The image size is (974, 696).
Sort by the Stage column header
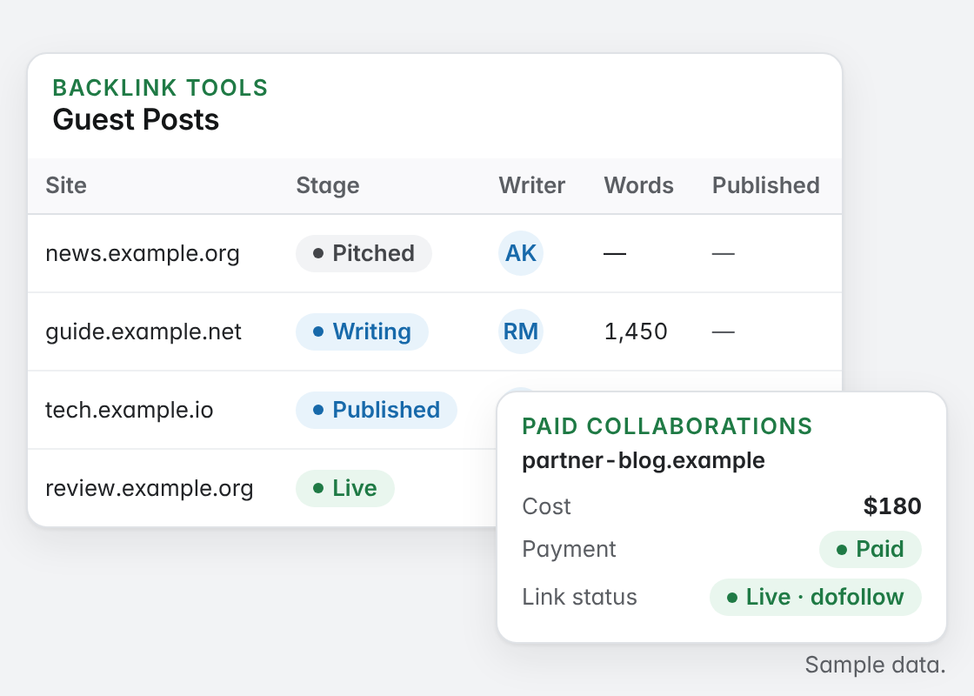click(327, 186)
